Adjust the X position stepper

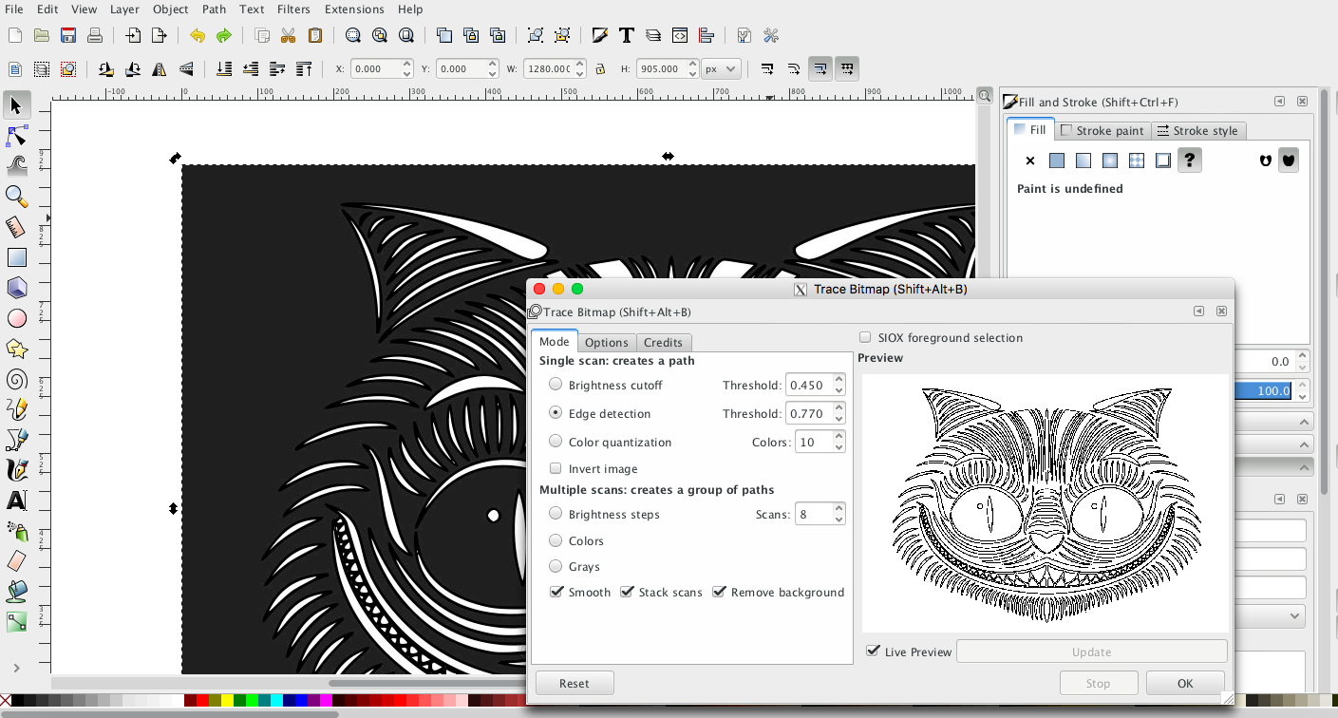(407, 69)
